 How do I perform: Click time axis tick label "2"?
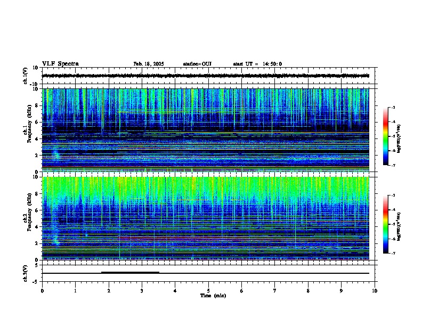pyautogui.click(x=109, y=291)
